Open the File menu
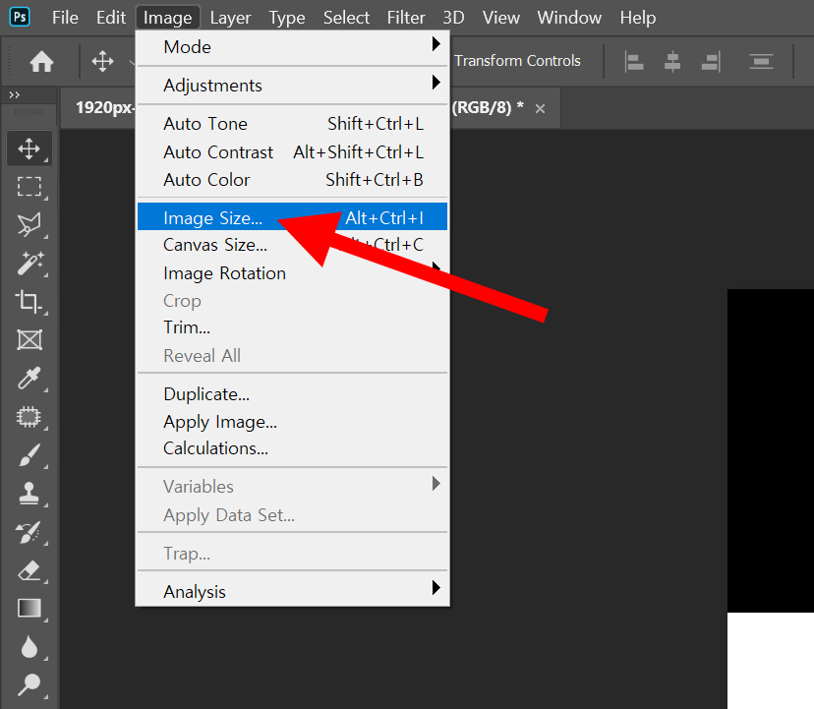The width and height of the screenshot is (814, 709). tap(65, 18)
